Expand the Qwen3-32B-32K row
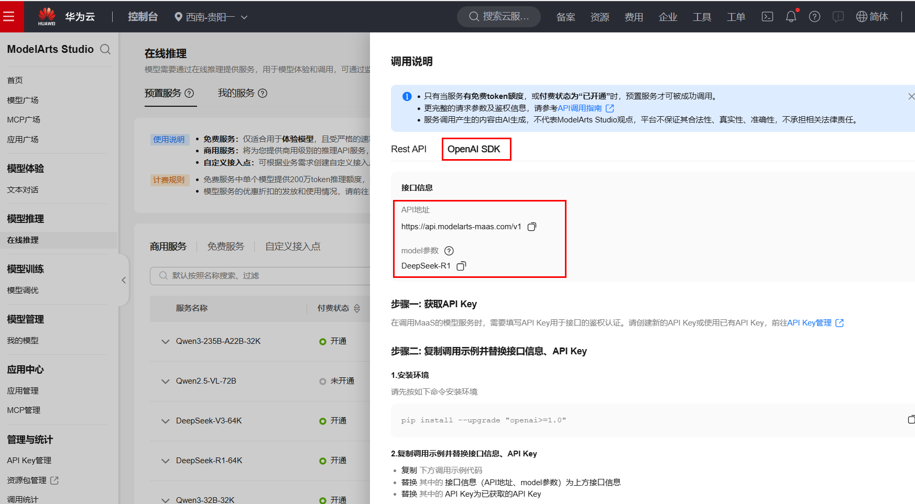 [x=166, y=500]
